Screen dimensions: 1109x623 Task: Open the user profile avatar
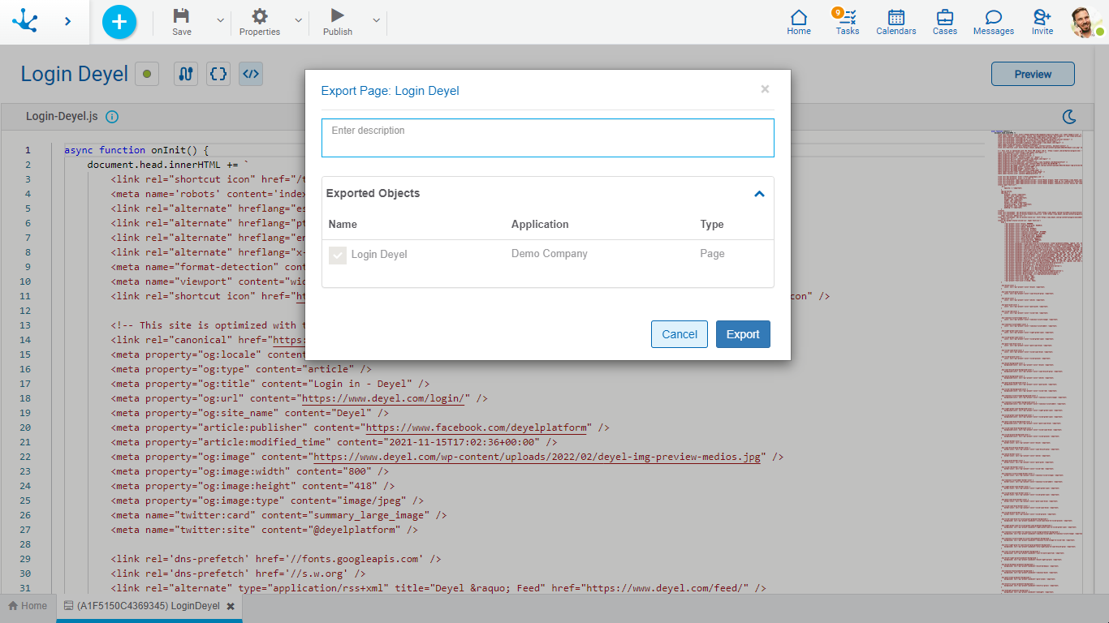click(x=1085, y=22)
